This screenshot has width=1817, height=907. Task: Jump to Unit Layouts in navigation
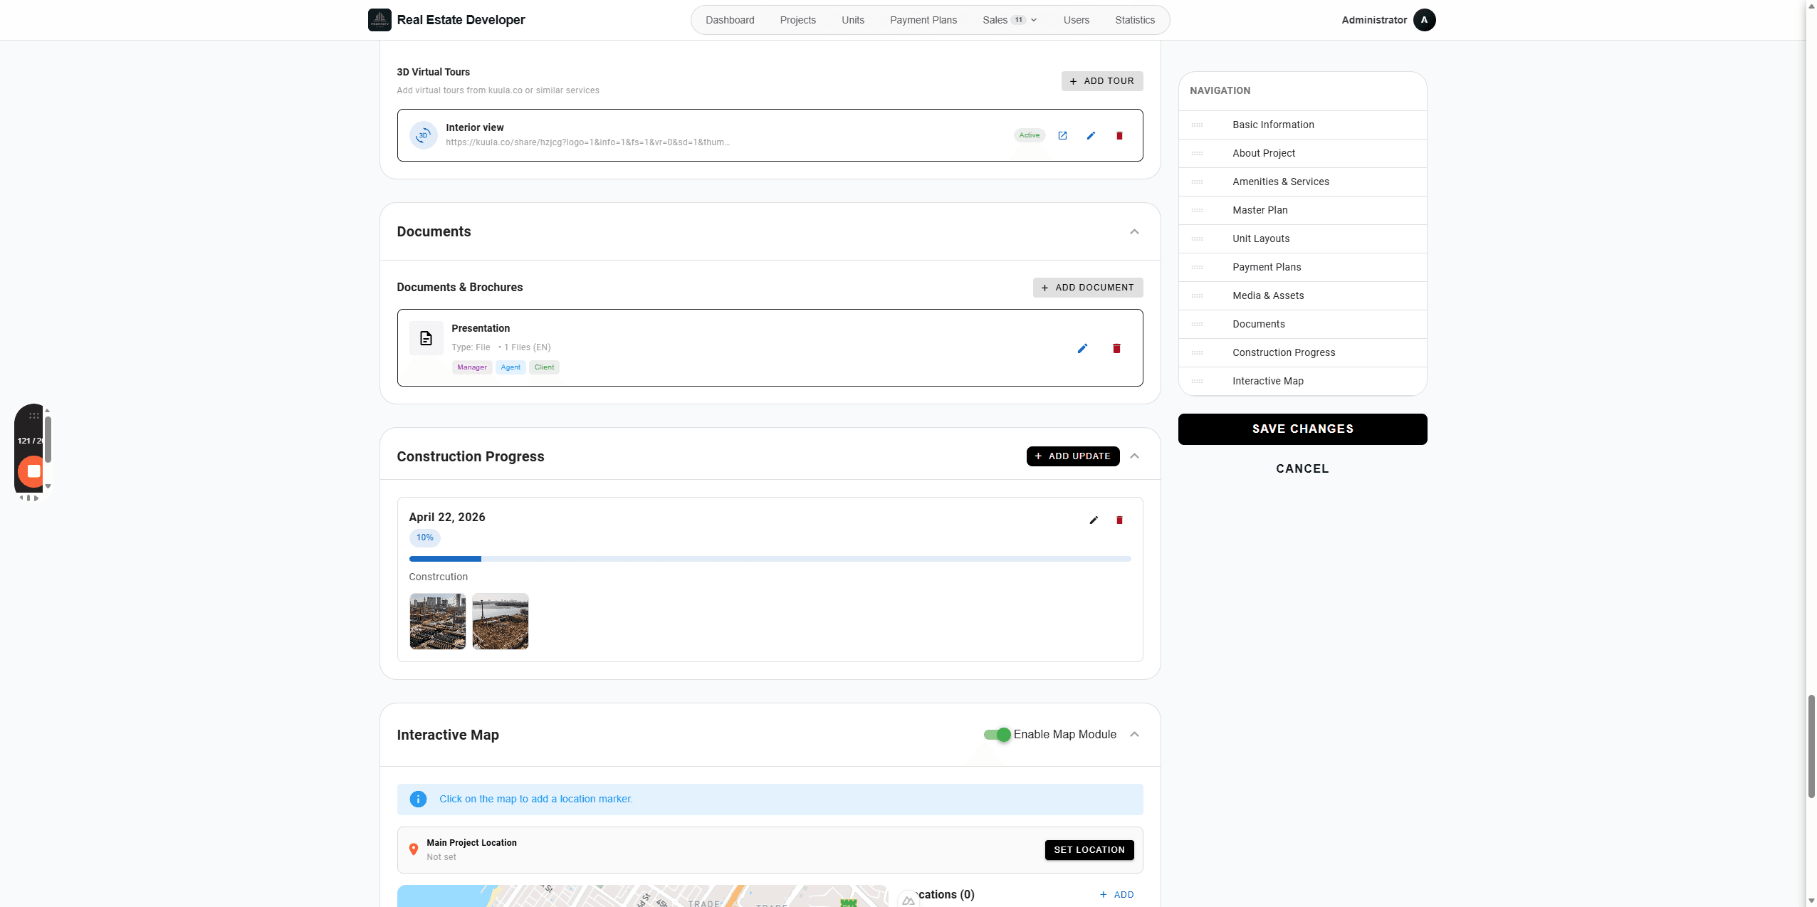(x=1302, y=238)
